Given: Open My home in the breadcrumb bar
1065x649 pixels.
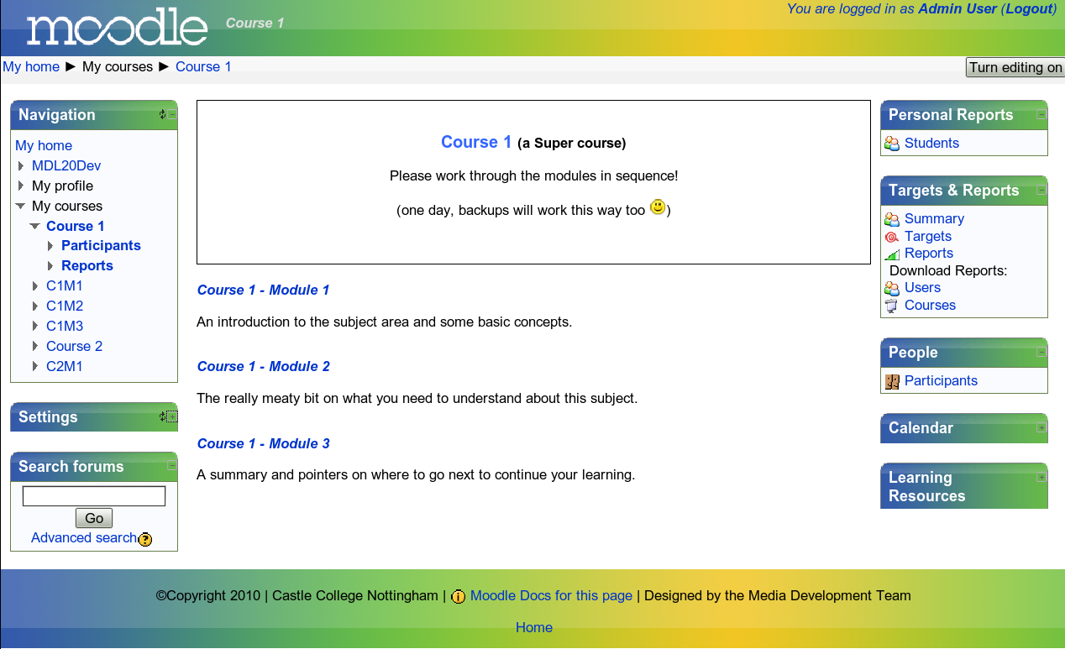Looking at the screenshot, I should 31,67.
